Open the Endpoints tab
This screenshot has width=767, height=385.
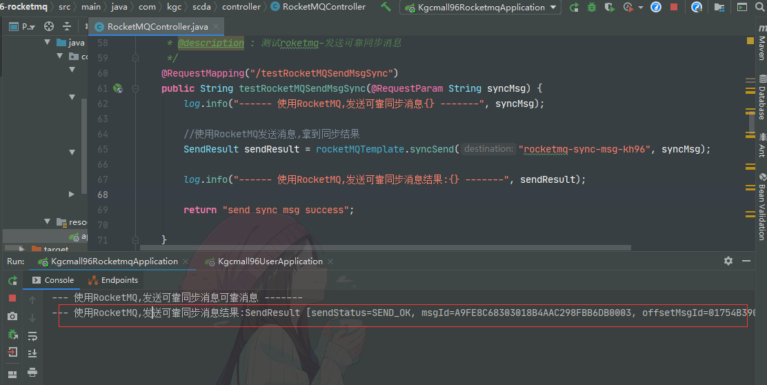click(113, 280)
